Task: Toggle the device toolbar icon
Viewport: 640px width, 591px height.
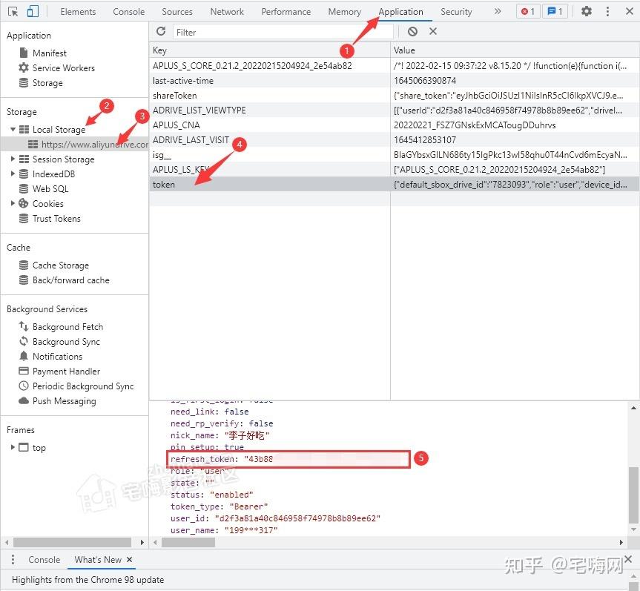Action: (33, 11)
